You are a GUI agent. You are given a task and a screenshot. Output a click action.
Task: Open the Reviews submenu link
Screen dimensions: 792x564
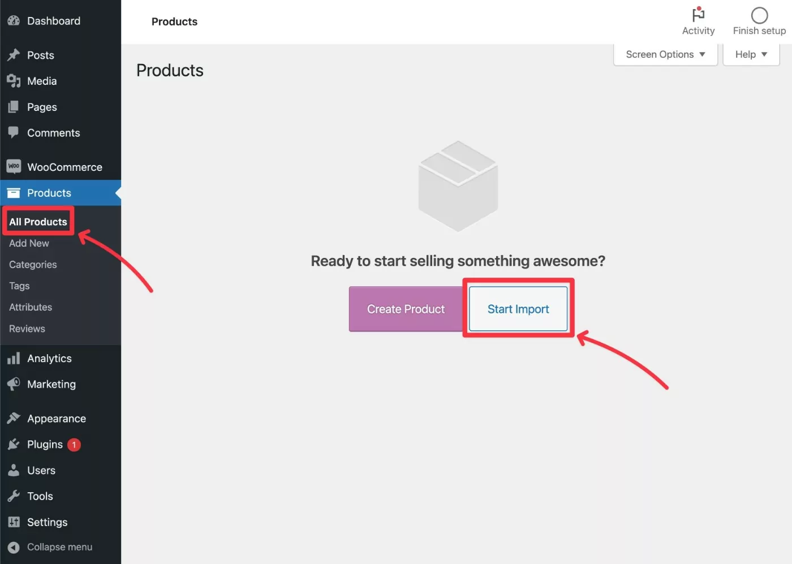coord(27,329)
